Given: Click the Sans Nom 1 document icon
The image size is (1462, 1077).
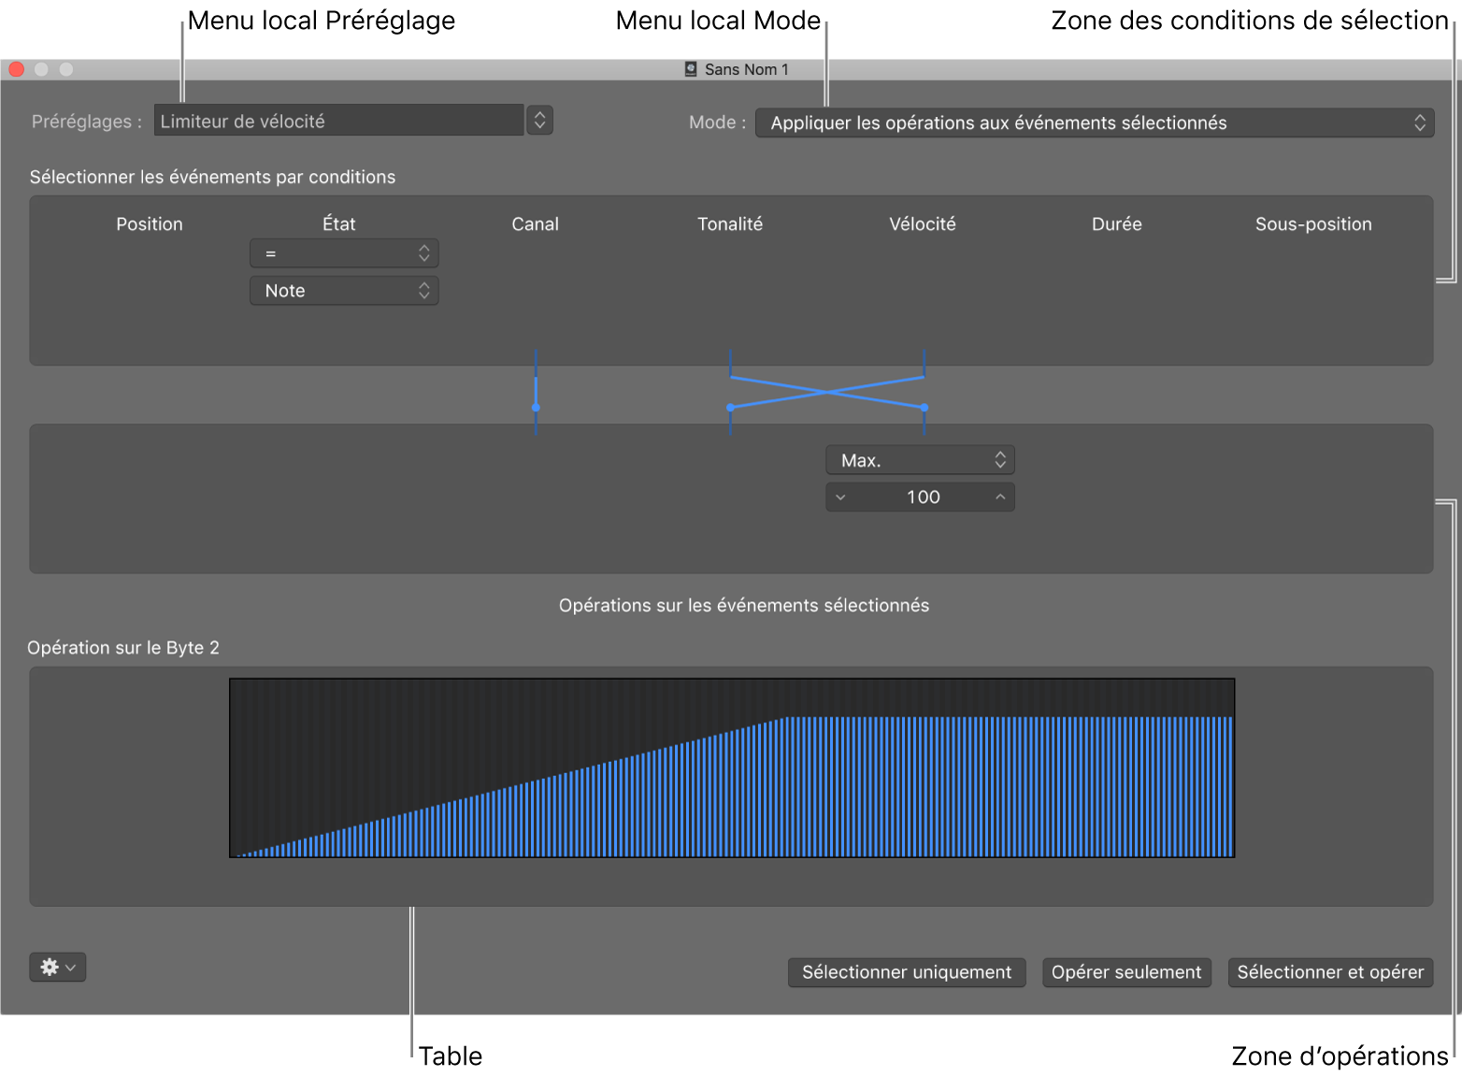Looking at the screenshot, I should click(691, 69).
